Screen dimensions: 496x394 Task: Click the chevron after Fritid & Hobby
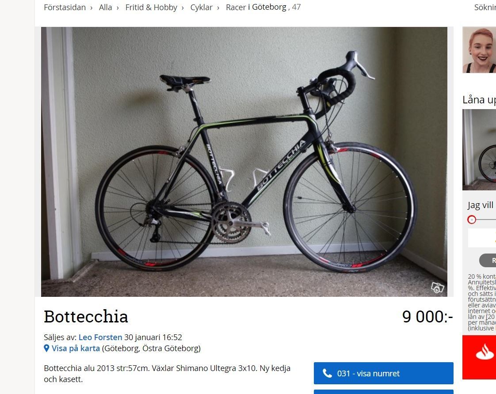pyautogui.click(x=183, y=8)
